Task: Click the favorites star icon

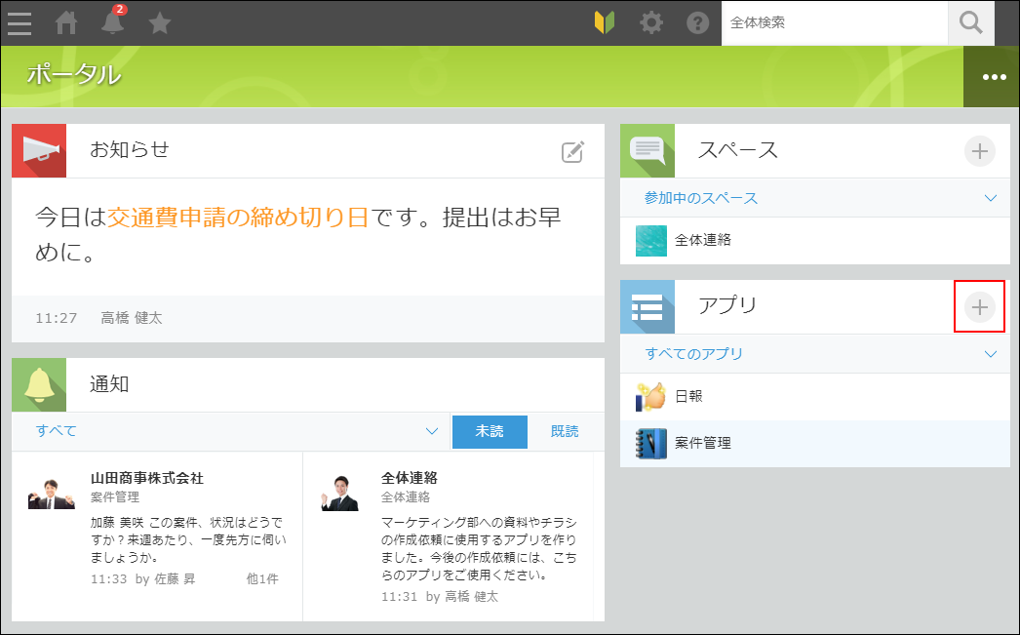Action: pyautogui.click(x=159, y=23)
